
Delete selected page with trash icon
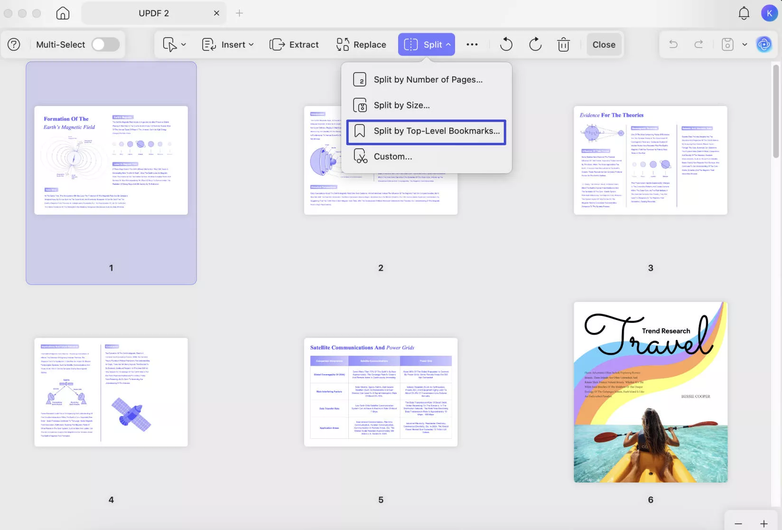[x=563, y=45]
